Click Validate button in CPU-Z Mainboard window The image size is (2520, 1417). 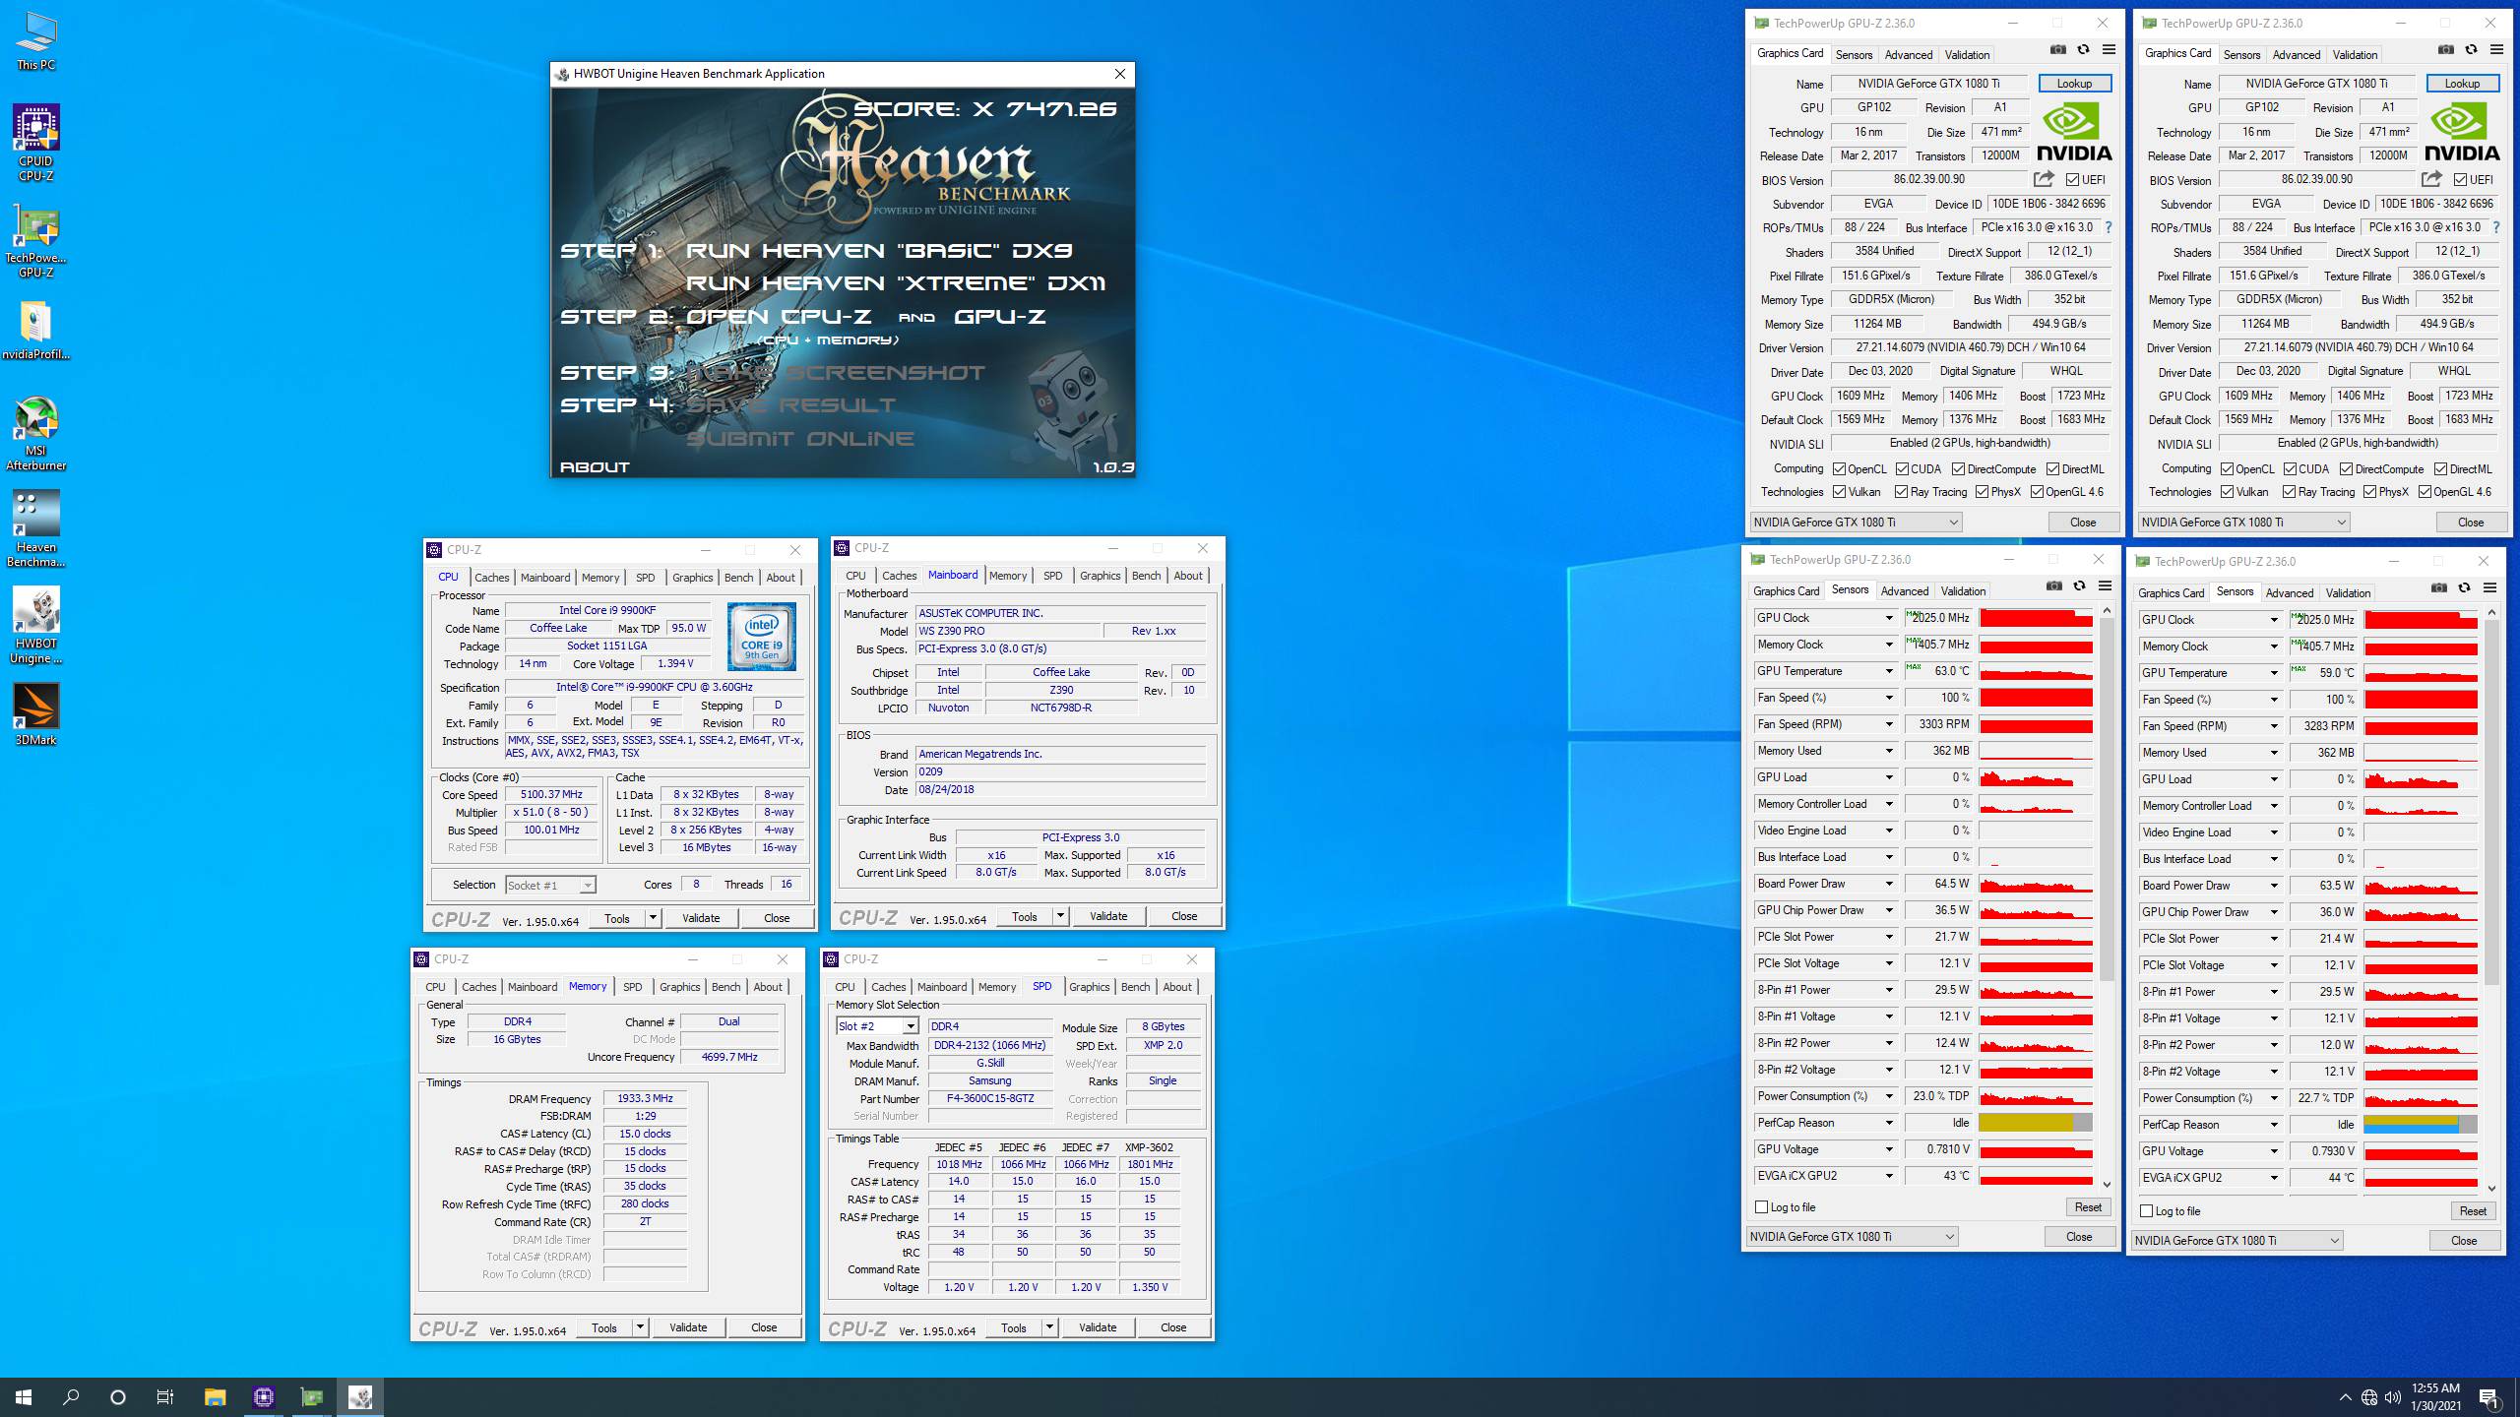pyautogui.click(x=1107, y=916)
